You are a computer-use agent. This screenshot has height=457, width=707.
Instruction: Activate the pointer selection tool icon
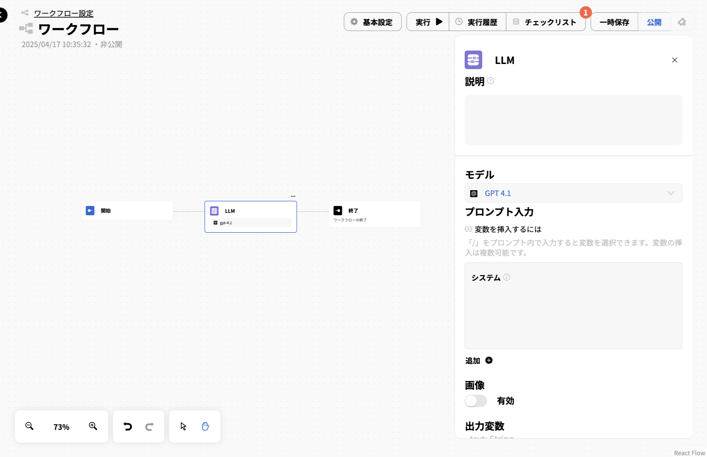tap(183, 426)
